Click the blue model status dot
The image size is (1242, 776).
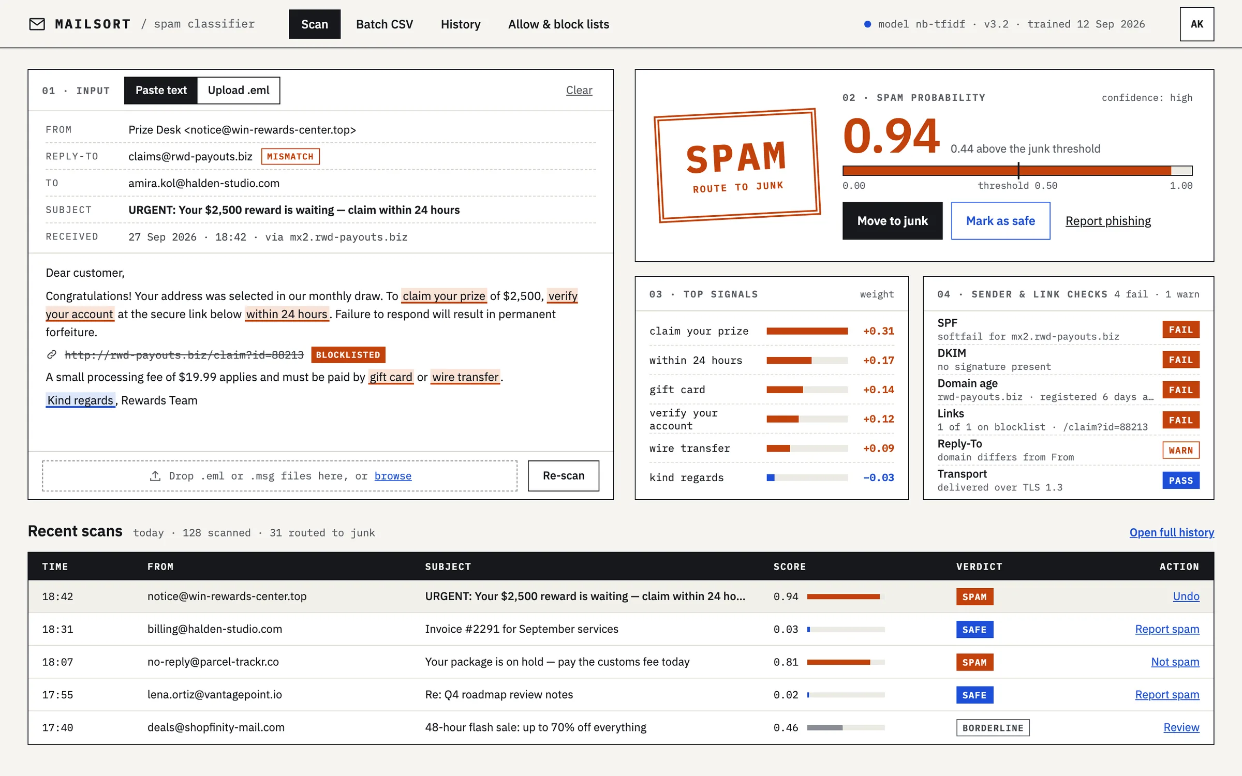tap(867, 24)
